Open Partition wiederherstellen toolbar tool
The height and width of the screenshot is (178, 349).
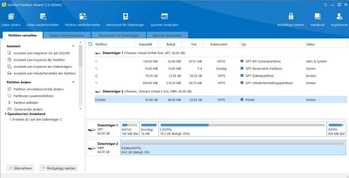(82, 20)
